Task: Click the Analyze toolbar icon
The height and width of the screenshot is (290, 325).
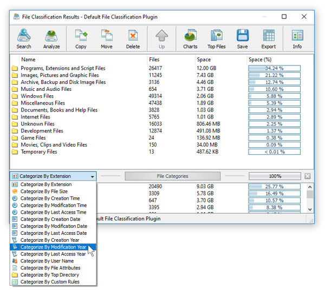Action: (x=51, y=36)
